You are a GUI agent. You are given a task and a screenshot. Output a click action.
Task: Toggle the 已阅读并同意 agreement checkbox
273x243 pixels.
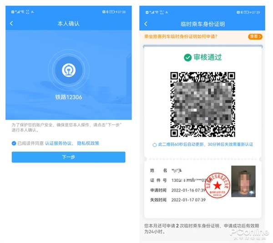click(14, 143)
